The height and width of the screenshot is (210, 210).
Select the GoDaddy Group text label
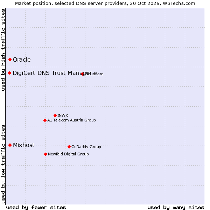coord(86,147)
